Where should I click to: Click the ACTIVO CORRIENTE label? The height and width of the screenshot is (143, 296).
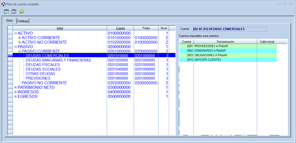coord(41,38)
